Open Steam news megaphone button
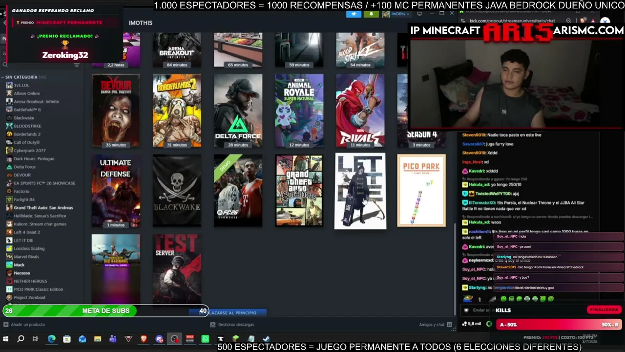The image size is (625, 352). click(x=354, y=14)
